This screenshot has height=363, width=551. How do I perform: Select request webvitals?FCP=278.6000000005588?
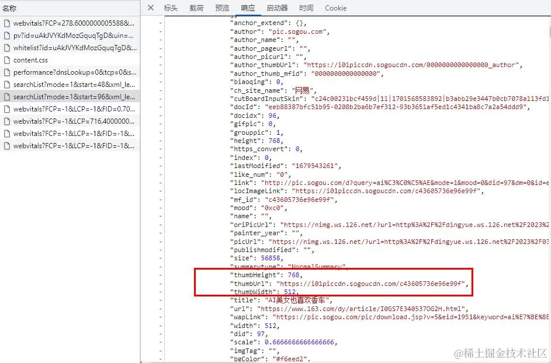pyautogui.click(x=70, y=23)
